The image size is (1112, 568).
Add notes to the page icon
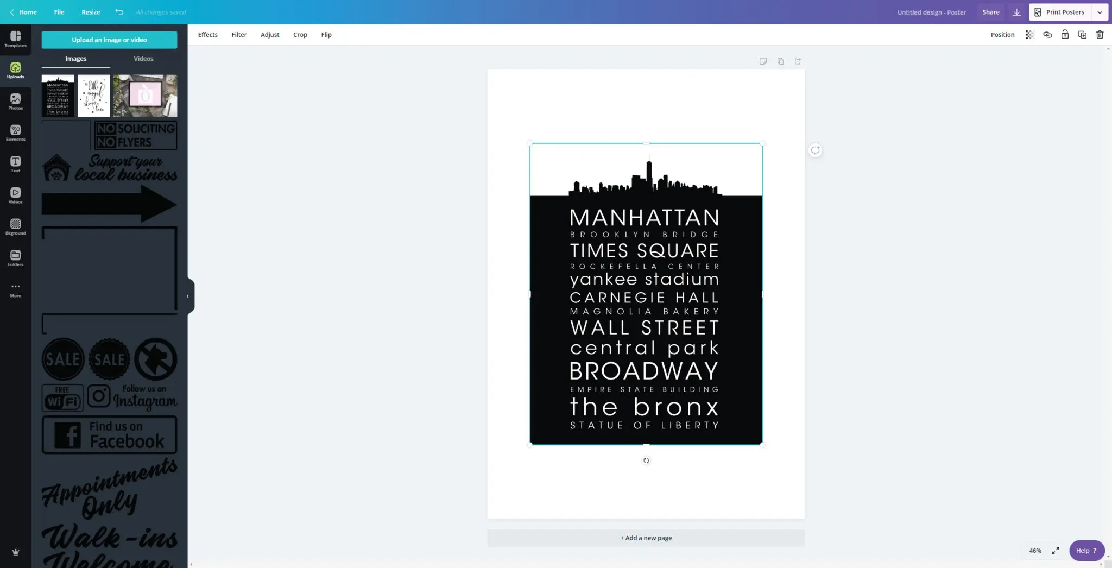(x=763, y=61)
